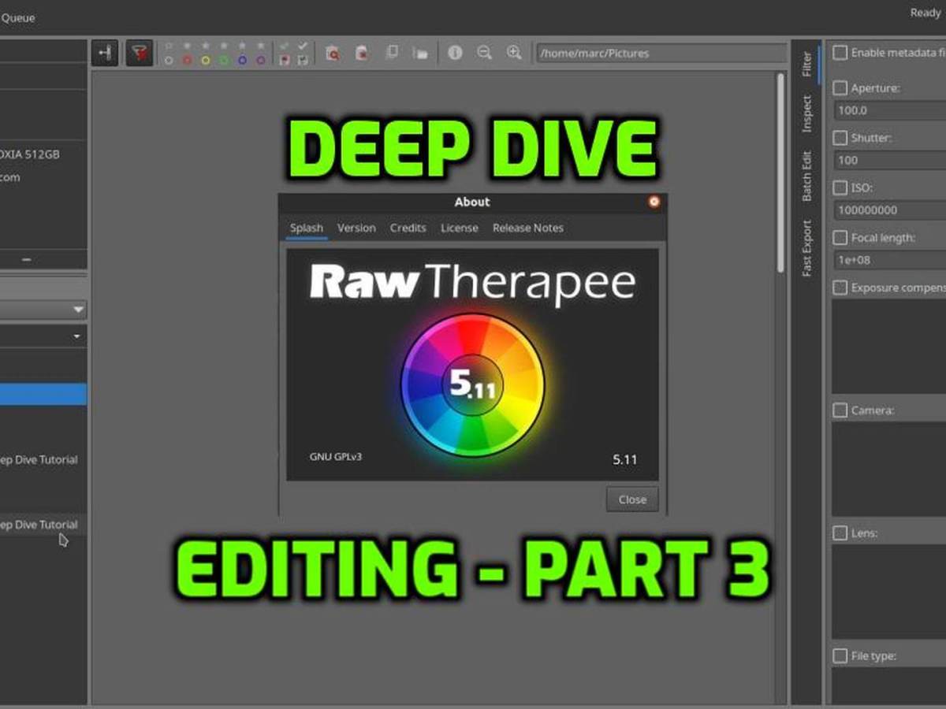
Task: Toggle the left panel visibility button
Action: click(105, 53)
